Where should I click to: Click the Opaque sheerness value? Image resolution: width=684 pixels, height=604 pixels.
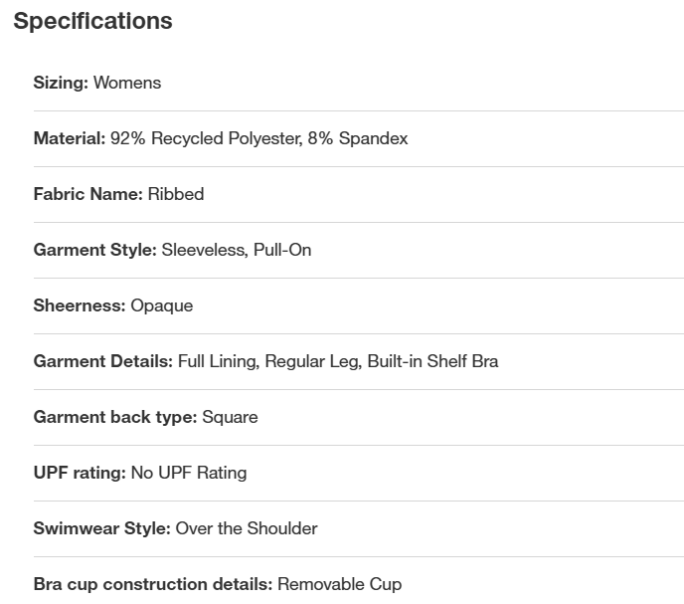pyautogui.click(x=162, y=305)
